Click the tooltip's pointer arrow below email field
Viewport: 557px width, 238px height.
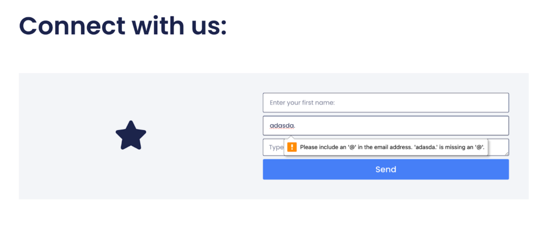[x=291, y=138]
